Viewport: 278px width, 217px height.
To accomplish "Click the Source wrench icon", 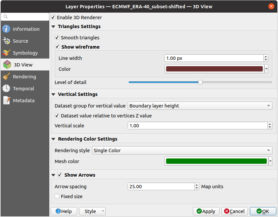I will click(x=6, y=41).
